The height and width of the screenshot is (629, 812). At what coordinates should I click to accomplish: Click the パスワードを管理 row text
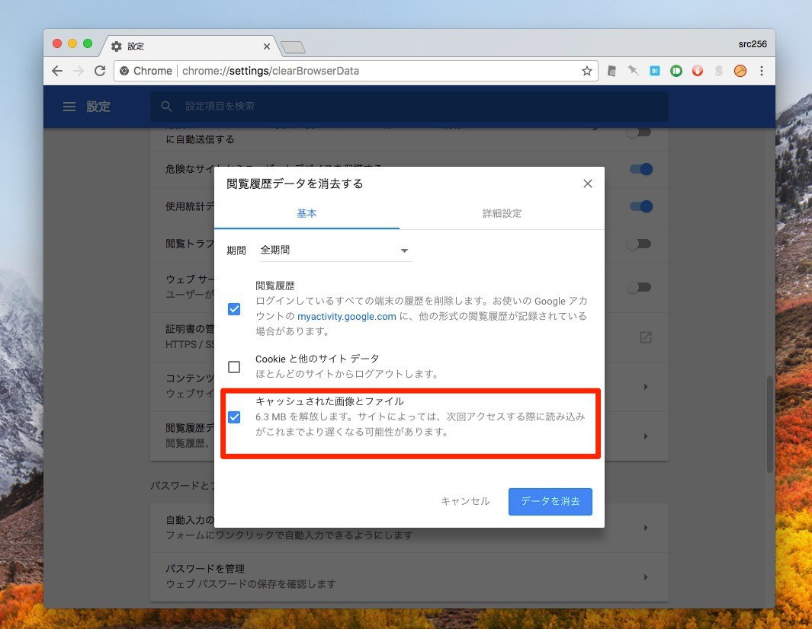(205, 569)
